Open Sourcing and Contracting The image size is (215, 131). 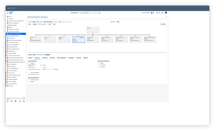[14, 55]
